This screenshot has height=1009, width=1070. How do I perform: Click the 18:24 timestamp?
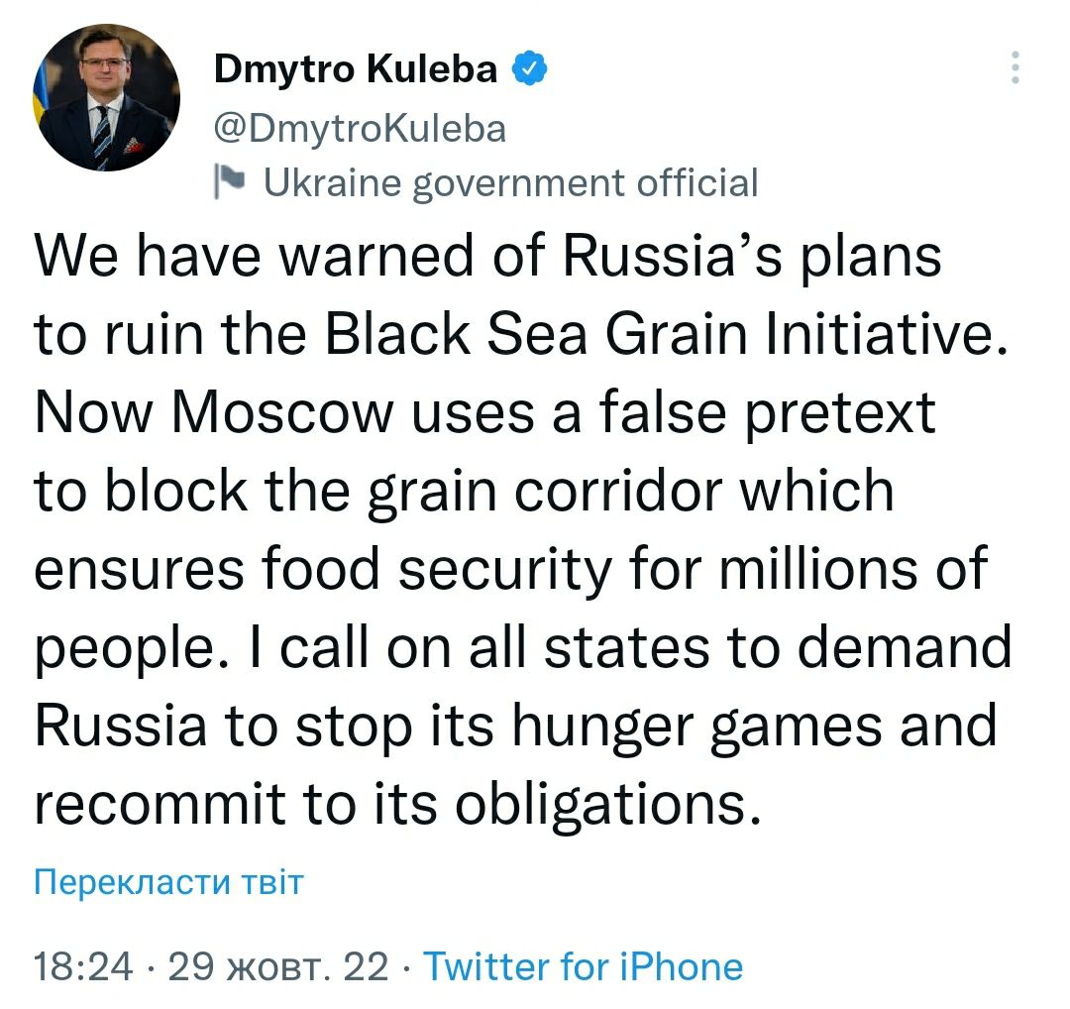click(x=82, y=966)
